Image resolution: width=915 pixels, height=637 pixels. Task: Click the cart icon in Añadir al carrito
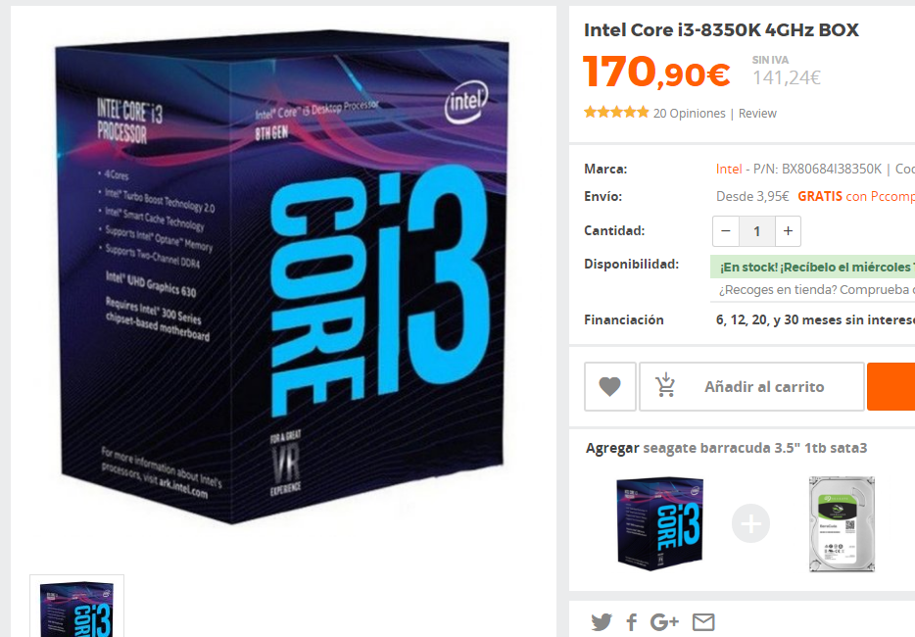(665, 386)
